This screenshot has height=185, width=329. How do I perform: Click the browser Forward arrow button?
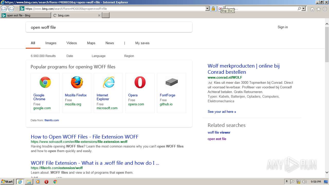click(11, 8)
